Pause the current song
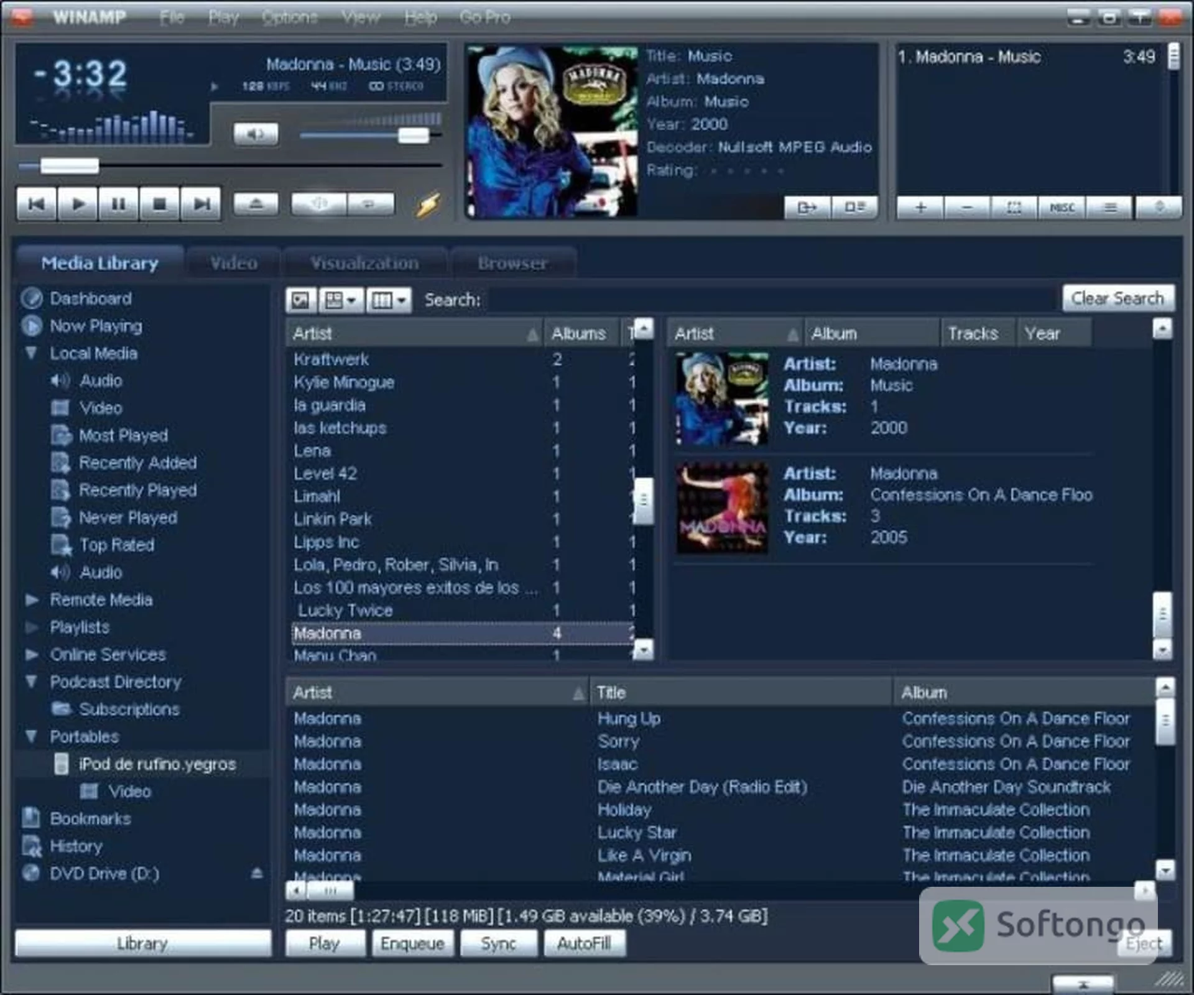 [118, 204]
